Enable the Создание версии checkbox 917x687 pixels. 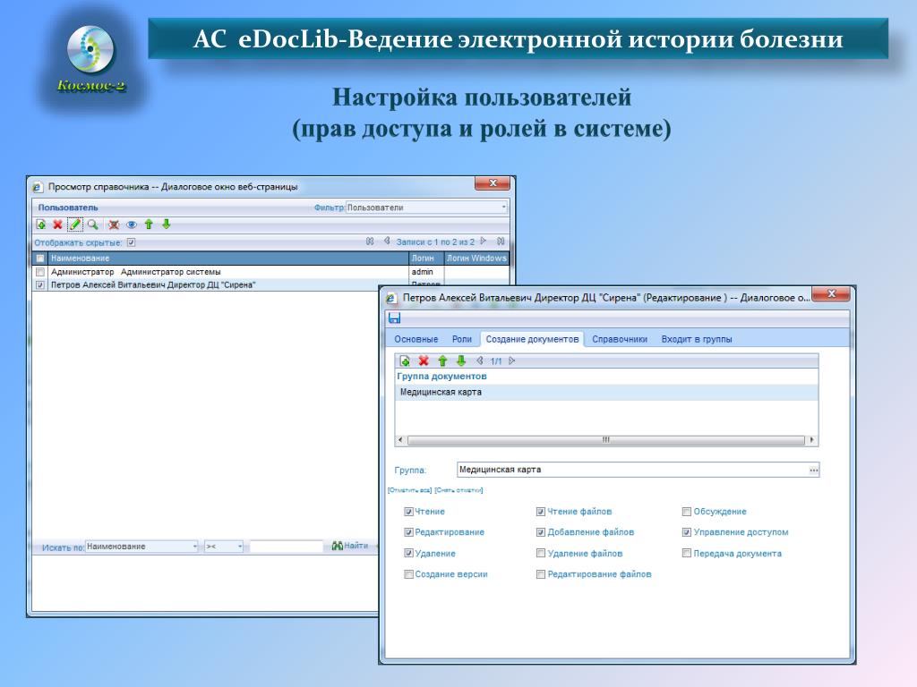click(x=408, y=574)
